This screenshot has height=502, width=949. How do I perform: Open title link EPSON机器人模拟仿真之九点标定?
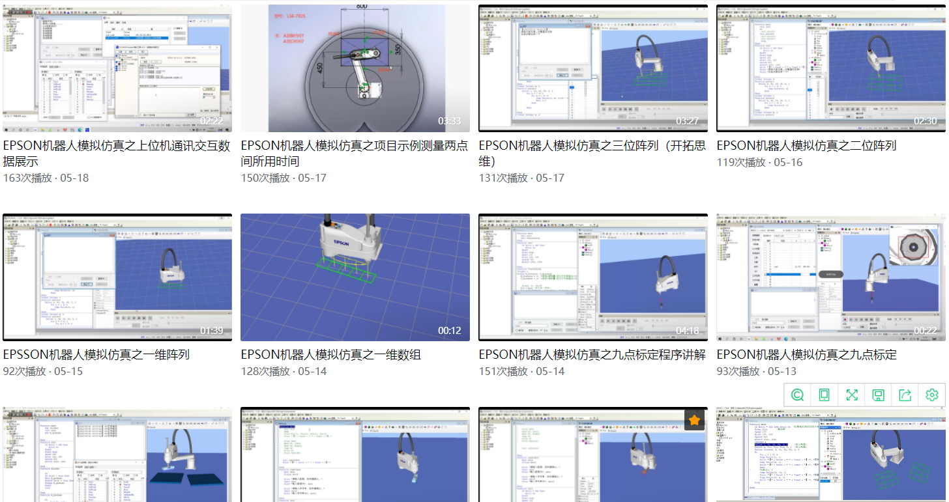[x=806, y=355]
